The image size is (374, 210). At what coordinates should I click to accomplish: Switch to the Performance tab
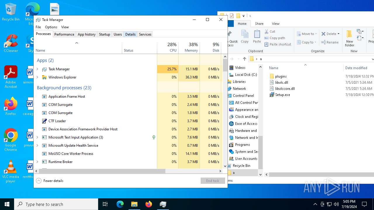coord(64,34)
